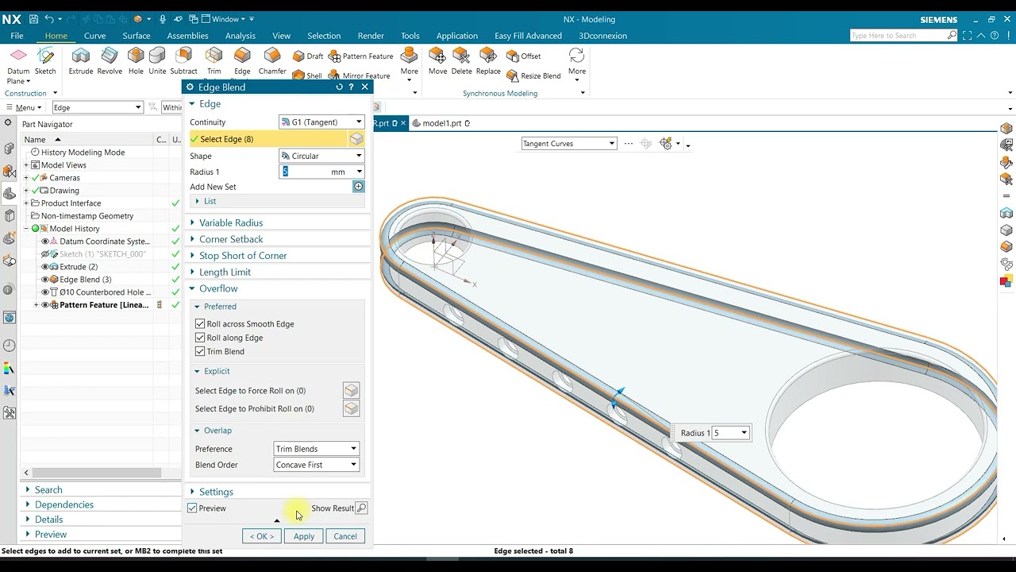Open More feature tools

click(x=409, y=64)
